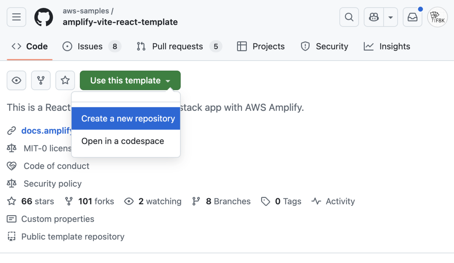
Task: Switch to the Code tab
Action: 30,46
